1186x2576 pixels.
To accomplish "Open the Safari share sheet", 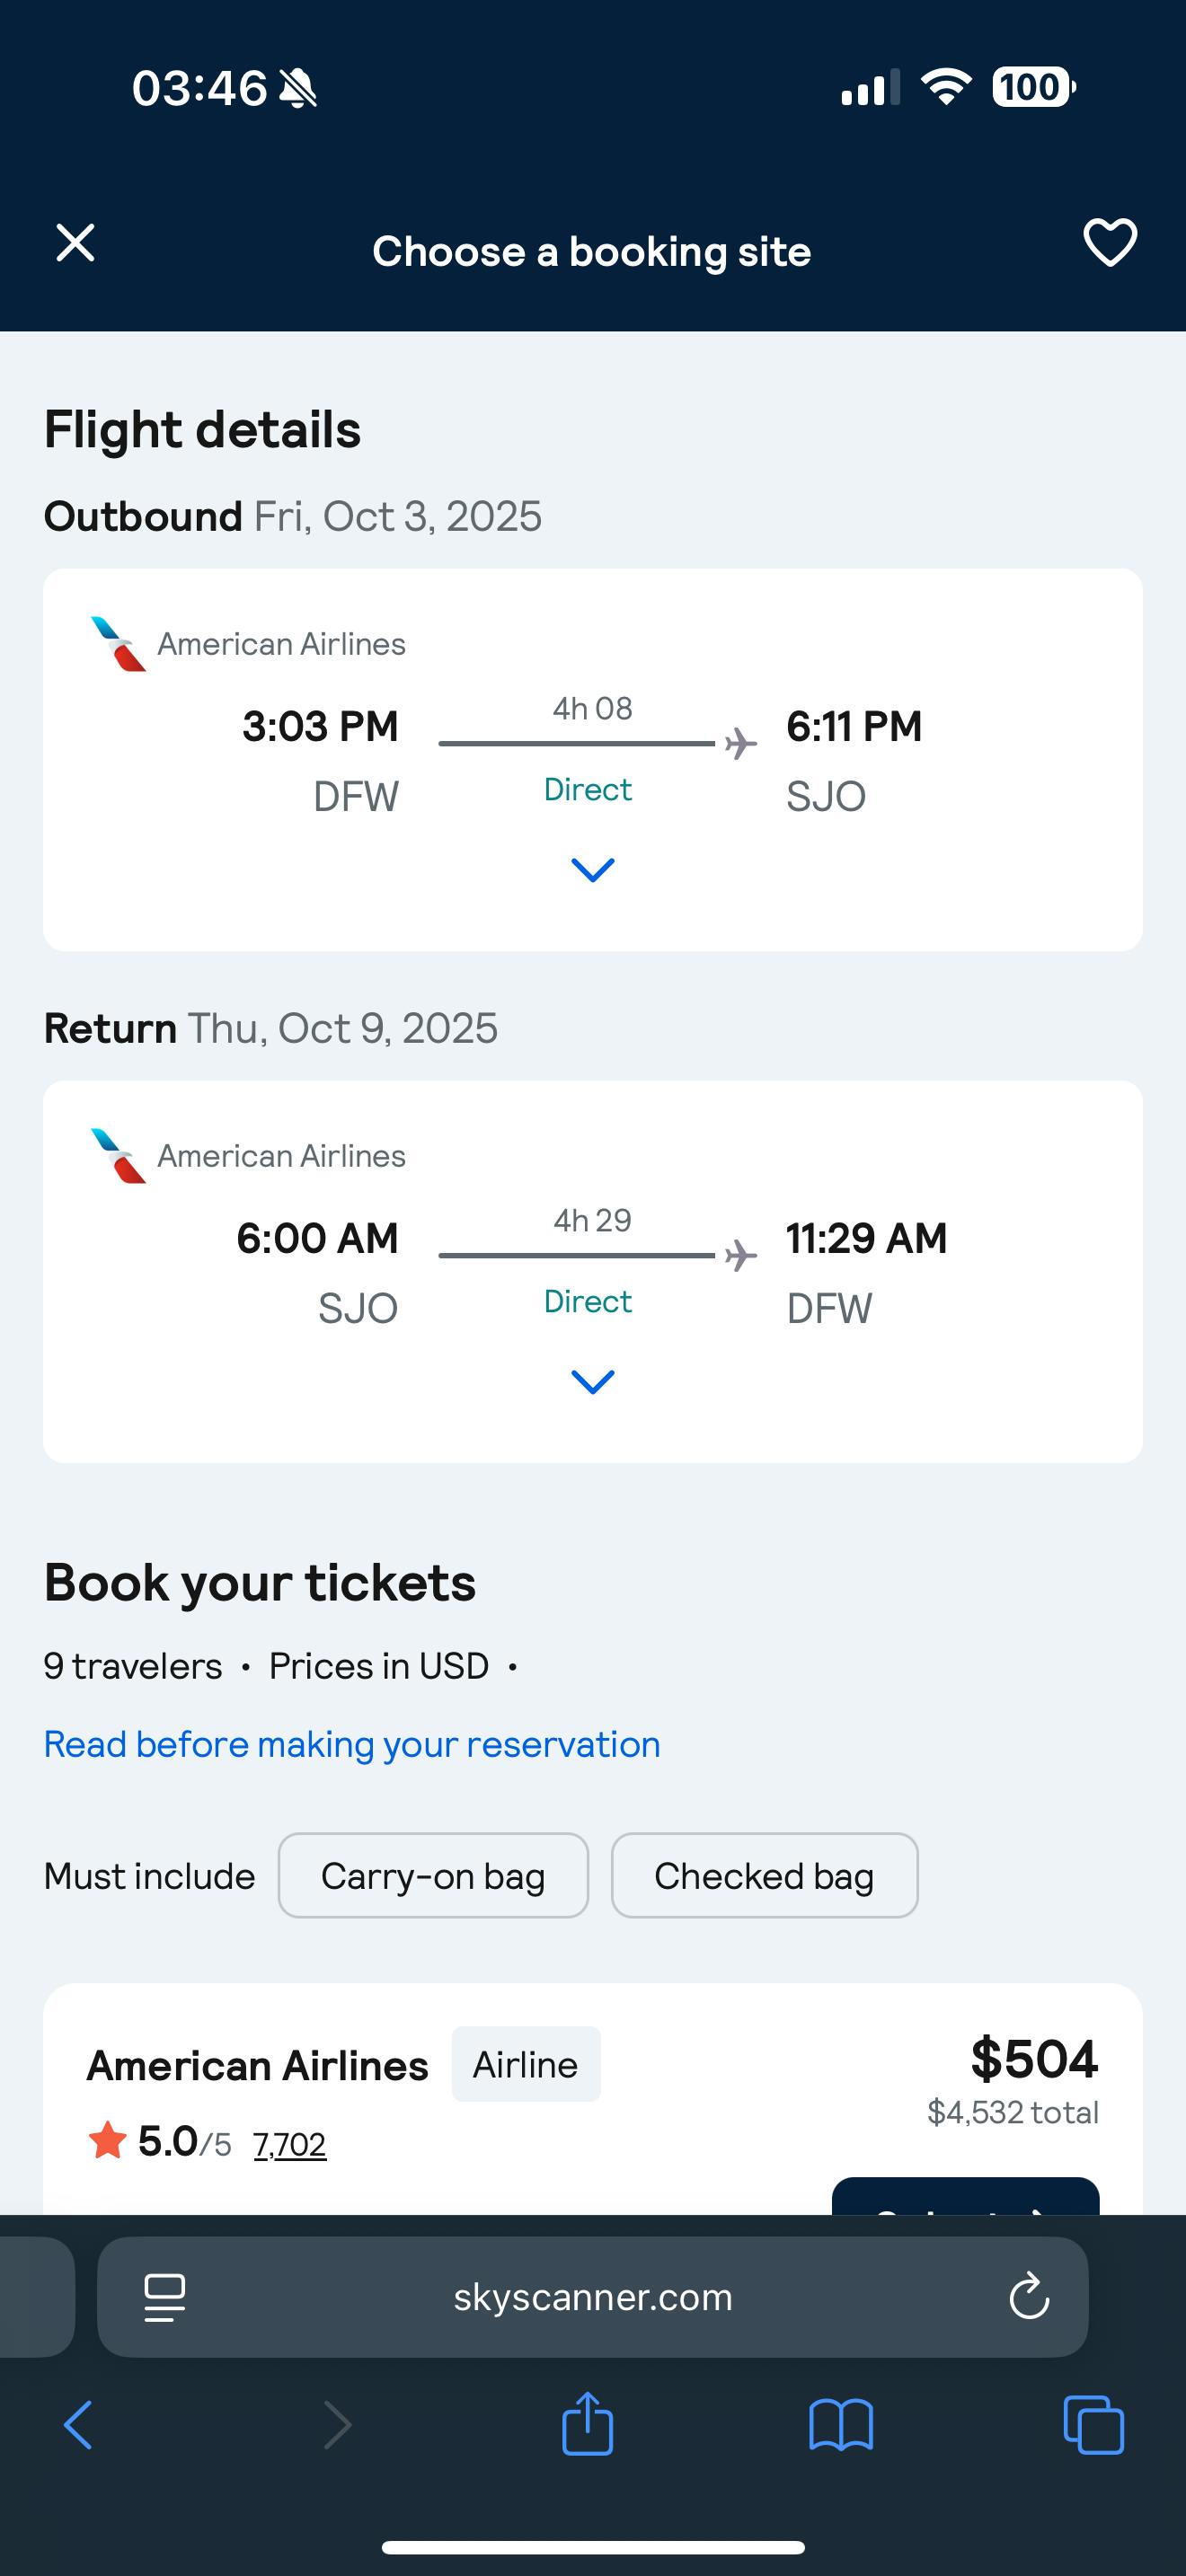I will 588,2423.
